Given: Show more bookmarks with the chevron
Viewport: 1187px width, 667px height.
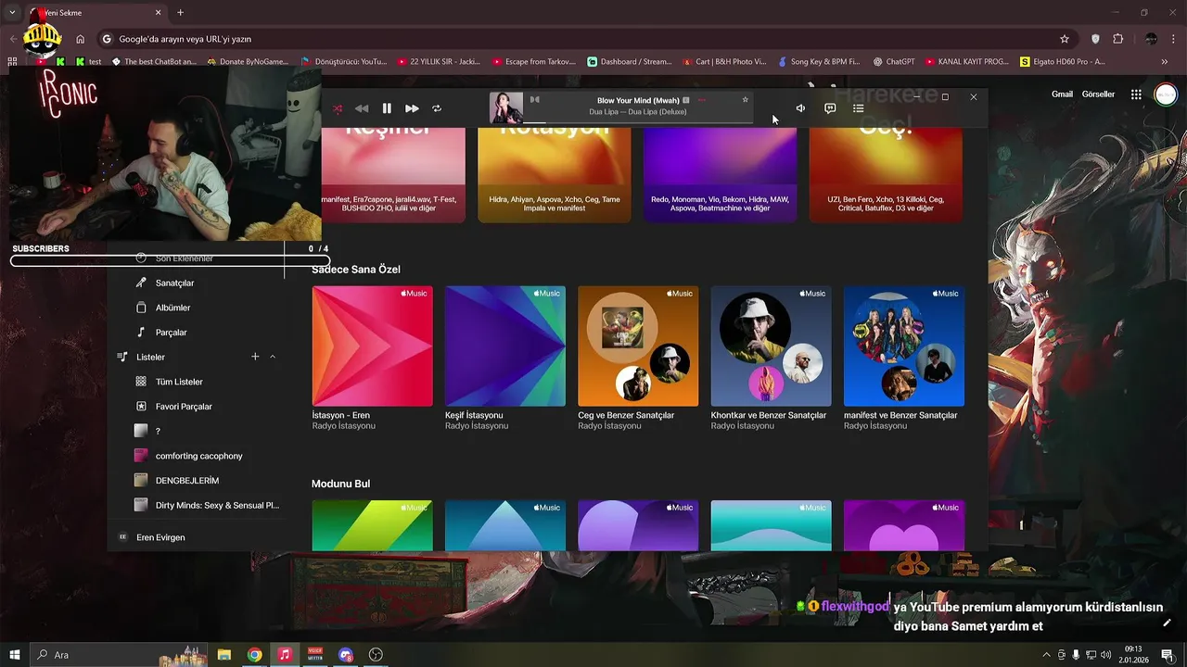Looking at the screenshot, I should pos(1166,62).
